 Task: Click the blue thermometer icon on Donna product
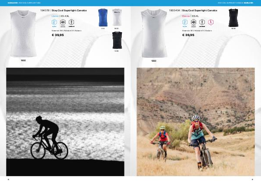[x=185, y=22]
